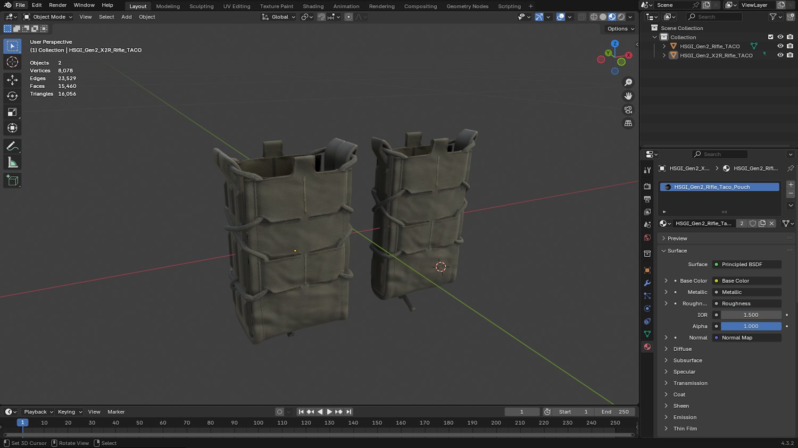Select the Move tool in the toolbar
The width and height of the screenshot is (798, 448).
coord(12,80)
